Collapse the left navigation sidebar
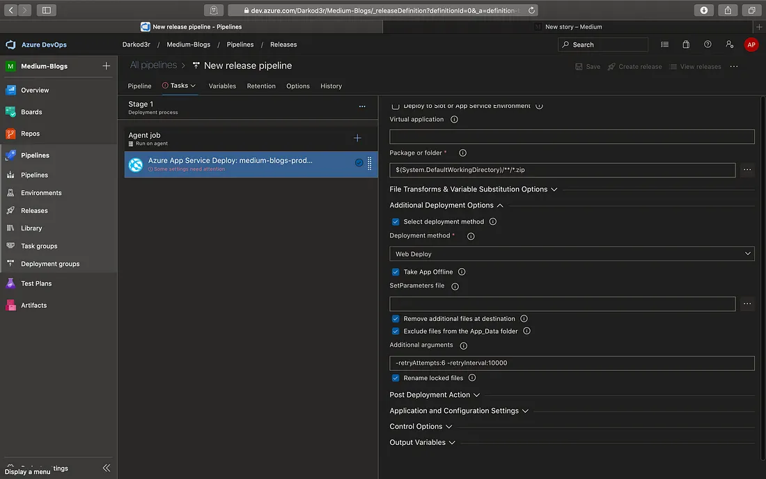This screenshot has height=479, width=766. coord(107,469)
